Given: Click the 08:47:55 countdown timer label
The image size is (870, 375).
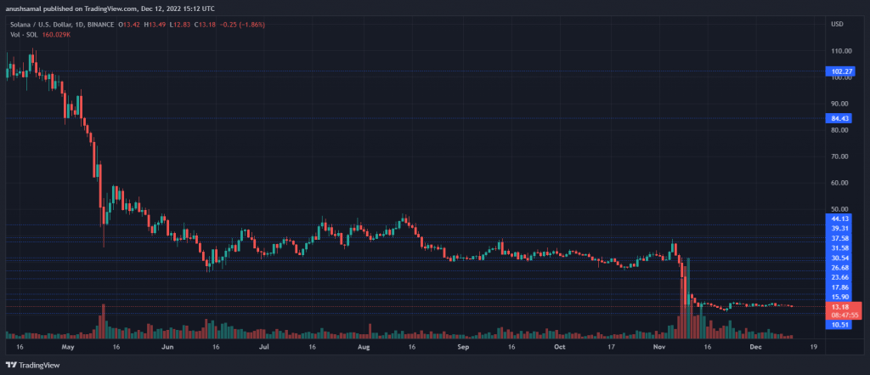Looking at the screenshot, I should point(840,314).
